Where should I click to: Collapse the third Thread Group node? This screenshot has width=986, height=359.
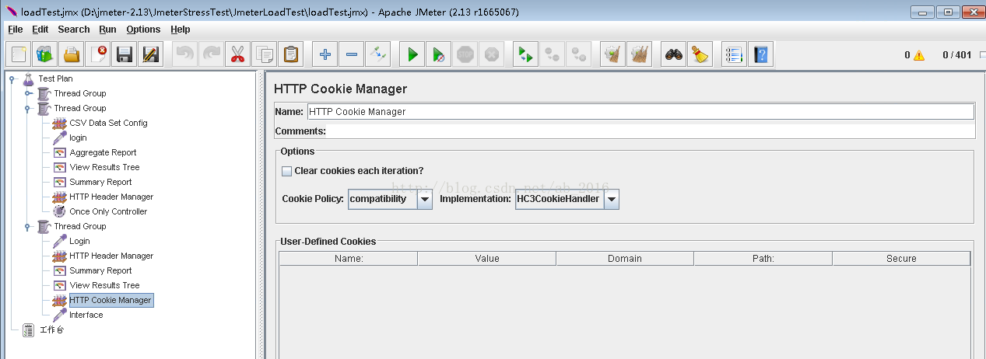(x=27, y=226)
